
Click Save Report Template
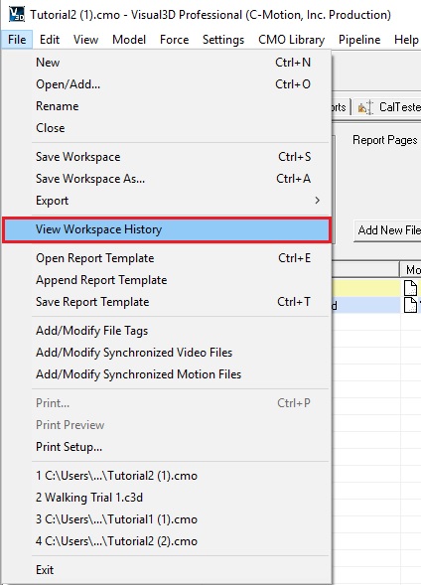point(167,302)
